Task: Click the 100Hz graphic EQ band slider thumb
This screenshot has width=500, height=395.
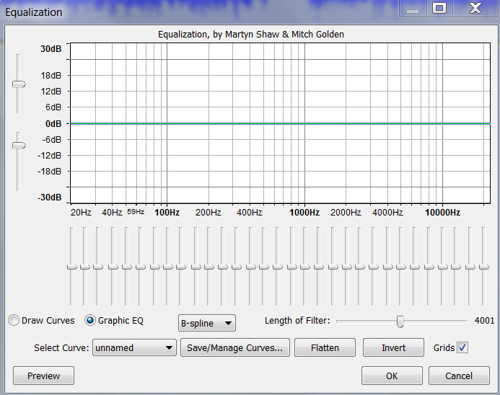Action: pyautogui.click(x=167, y=267)
